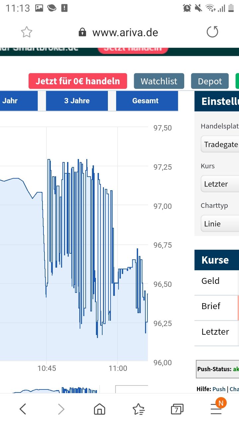This screenshot has height=425, width=239.
Task: Open the Depot page
Action: coord(209,81)
